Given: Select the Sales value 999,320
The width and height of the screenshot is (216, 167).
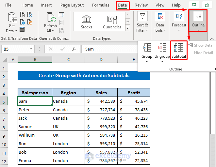Looking at the screenshot, I should (101, 127).
